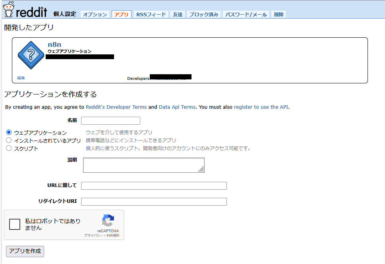Screen dimensions: 385x264
Task: Open the 削除 tab
Action: coord(279,14)
